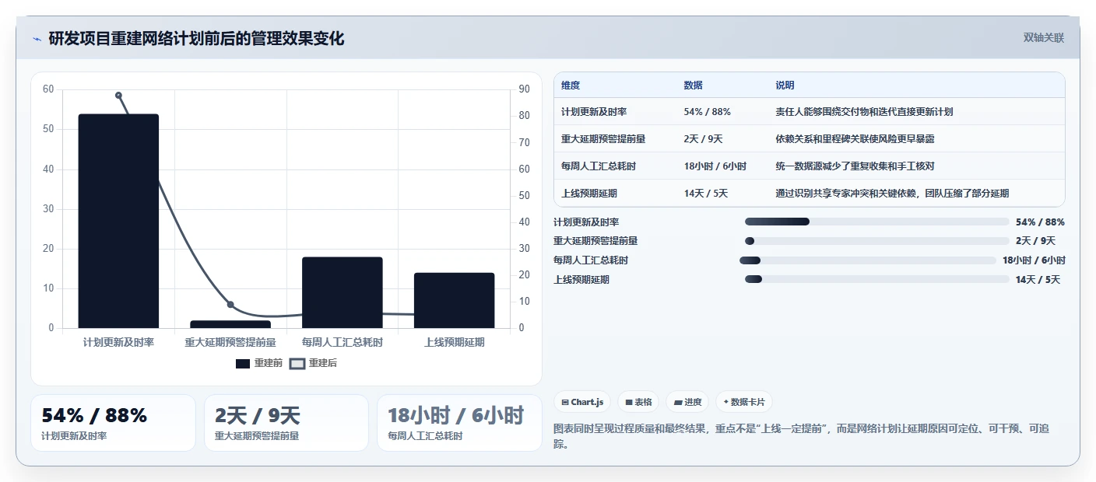Click the 计划更新及时率 progress bar
The image size is (1096, 482).
coord(876,222)
